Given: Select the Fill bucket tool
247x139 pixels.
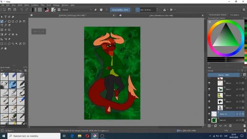Looking at the screenshot, I should coord(17,34).
